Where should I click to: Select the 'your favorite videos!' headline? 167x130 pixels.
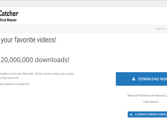(x=28, y=40)
